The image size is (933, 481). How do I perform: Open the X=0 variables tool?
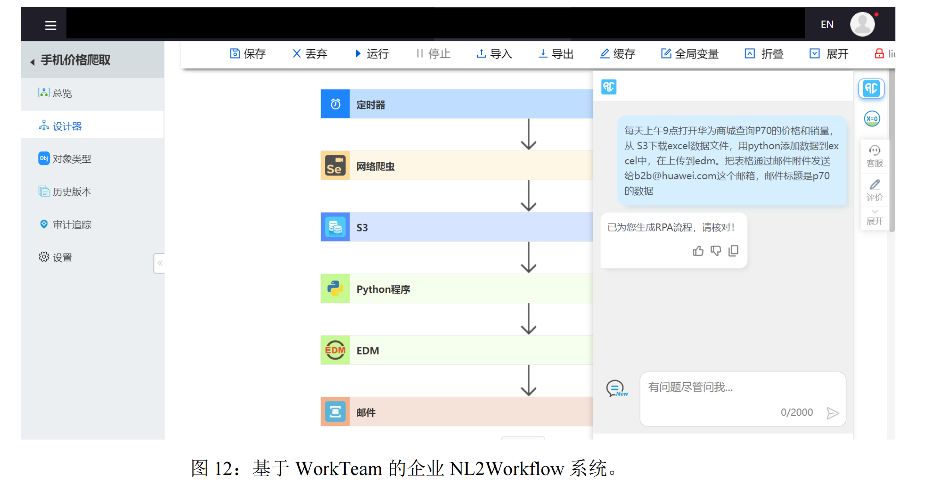click(x=872, y=119)
